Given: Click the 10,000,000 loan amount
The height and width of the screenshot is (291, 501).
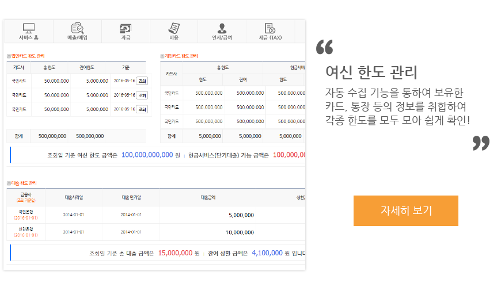Looking at the screenshot, I should (x=240, y=232).
